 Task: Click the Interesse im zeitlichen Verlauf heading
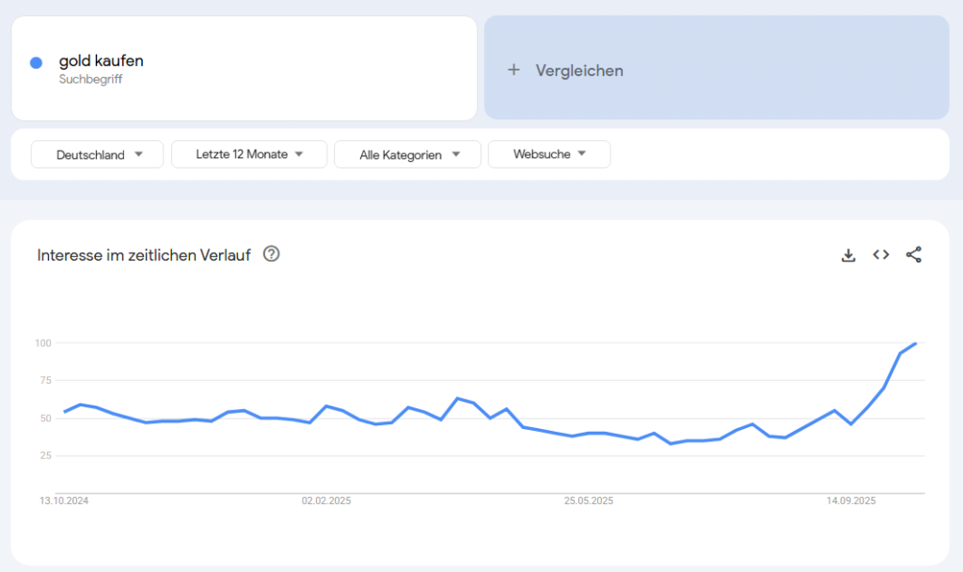pos(144,255)
